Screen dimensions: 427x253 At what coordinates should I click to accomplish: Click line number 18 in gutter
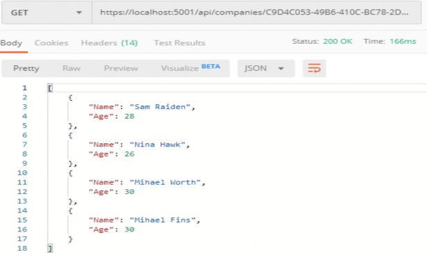click(22, 248)
